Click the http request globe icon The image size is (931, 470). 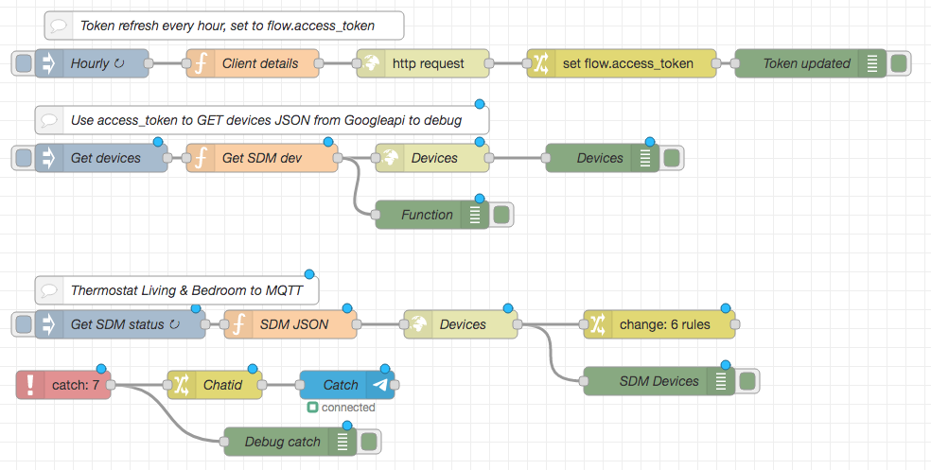coord(371,63)
